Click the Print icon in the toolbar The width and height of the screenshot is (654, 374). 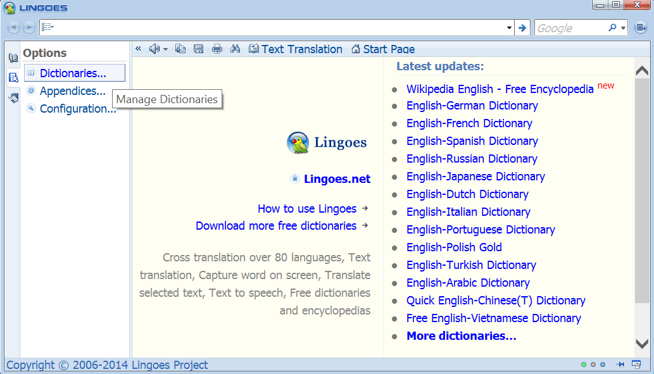(217, 49)
